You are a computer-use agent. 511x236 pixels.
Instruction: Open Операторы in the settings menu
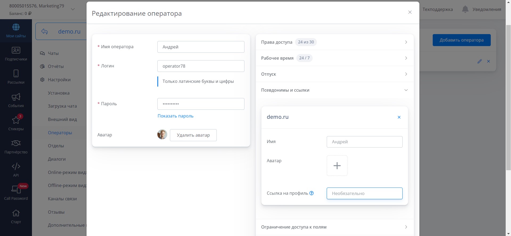click(60, 133)
